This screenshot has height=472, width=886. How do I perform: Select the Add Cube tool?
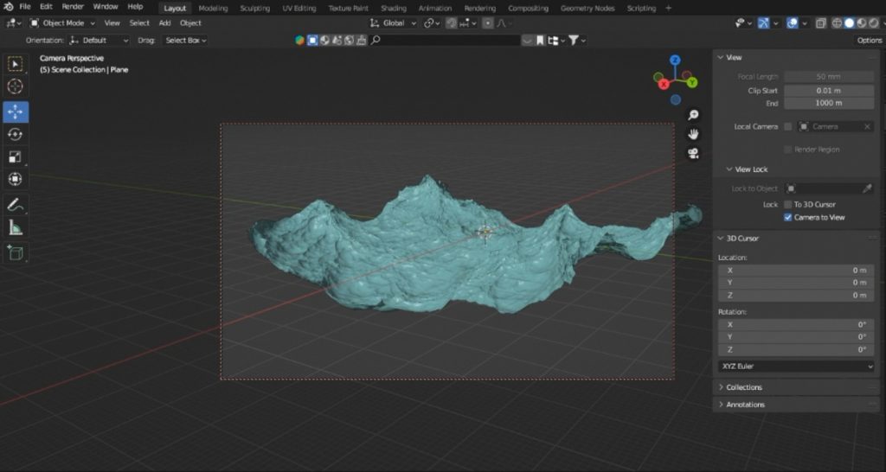coord(16,253)
